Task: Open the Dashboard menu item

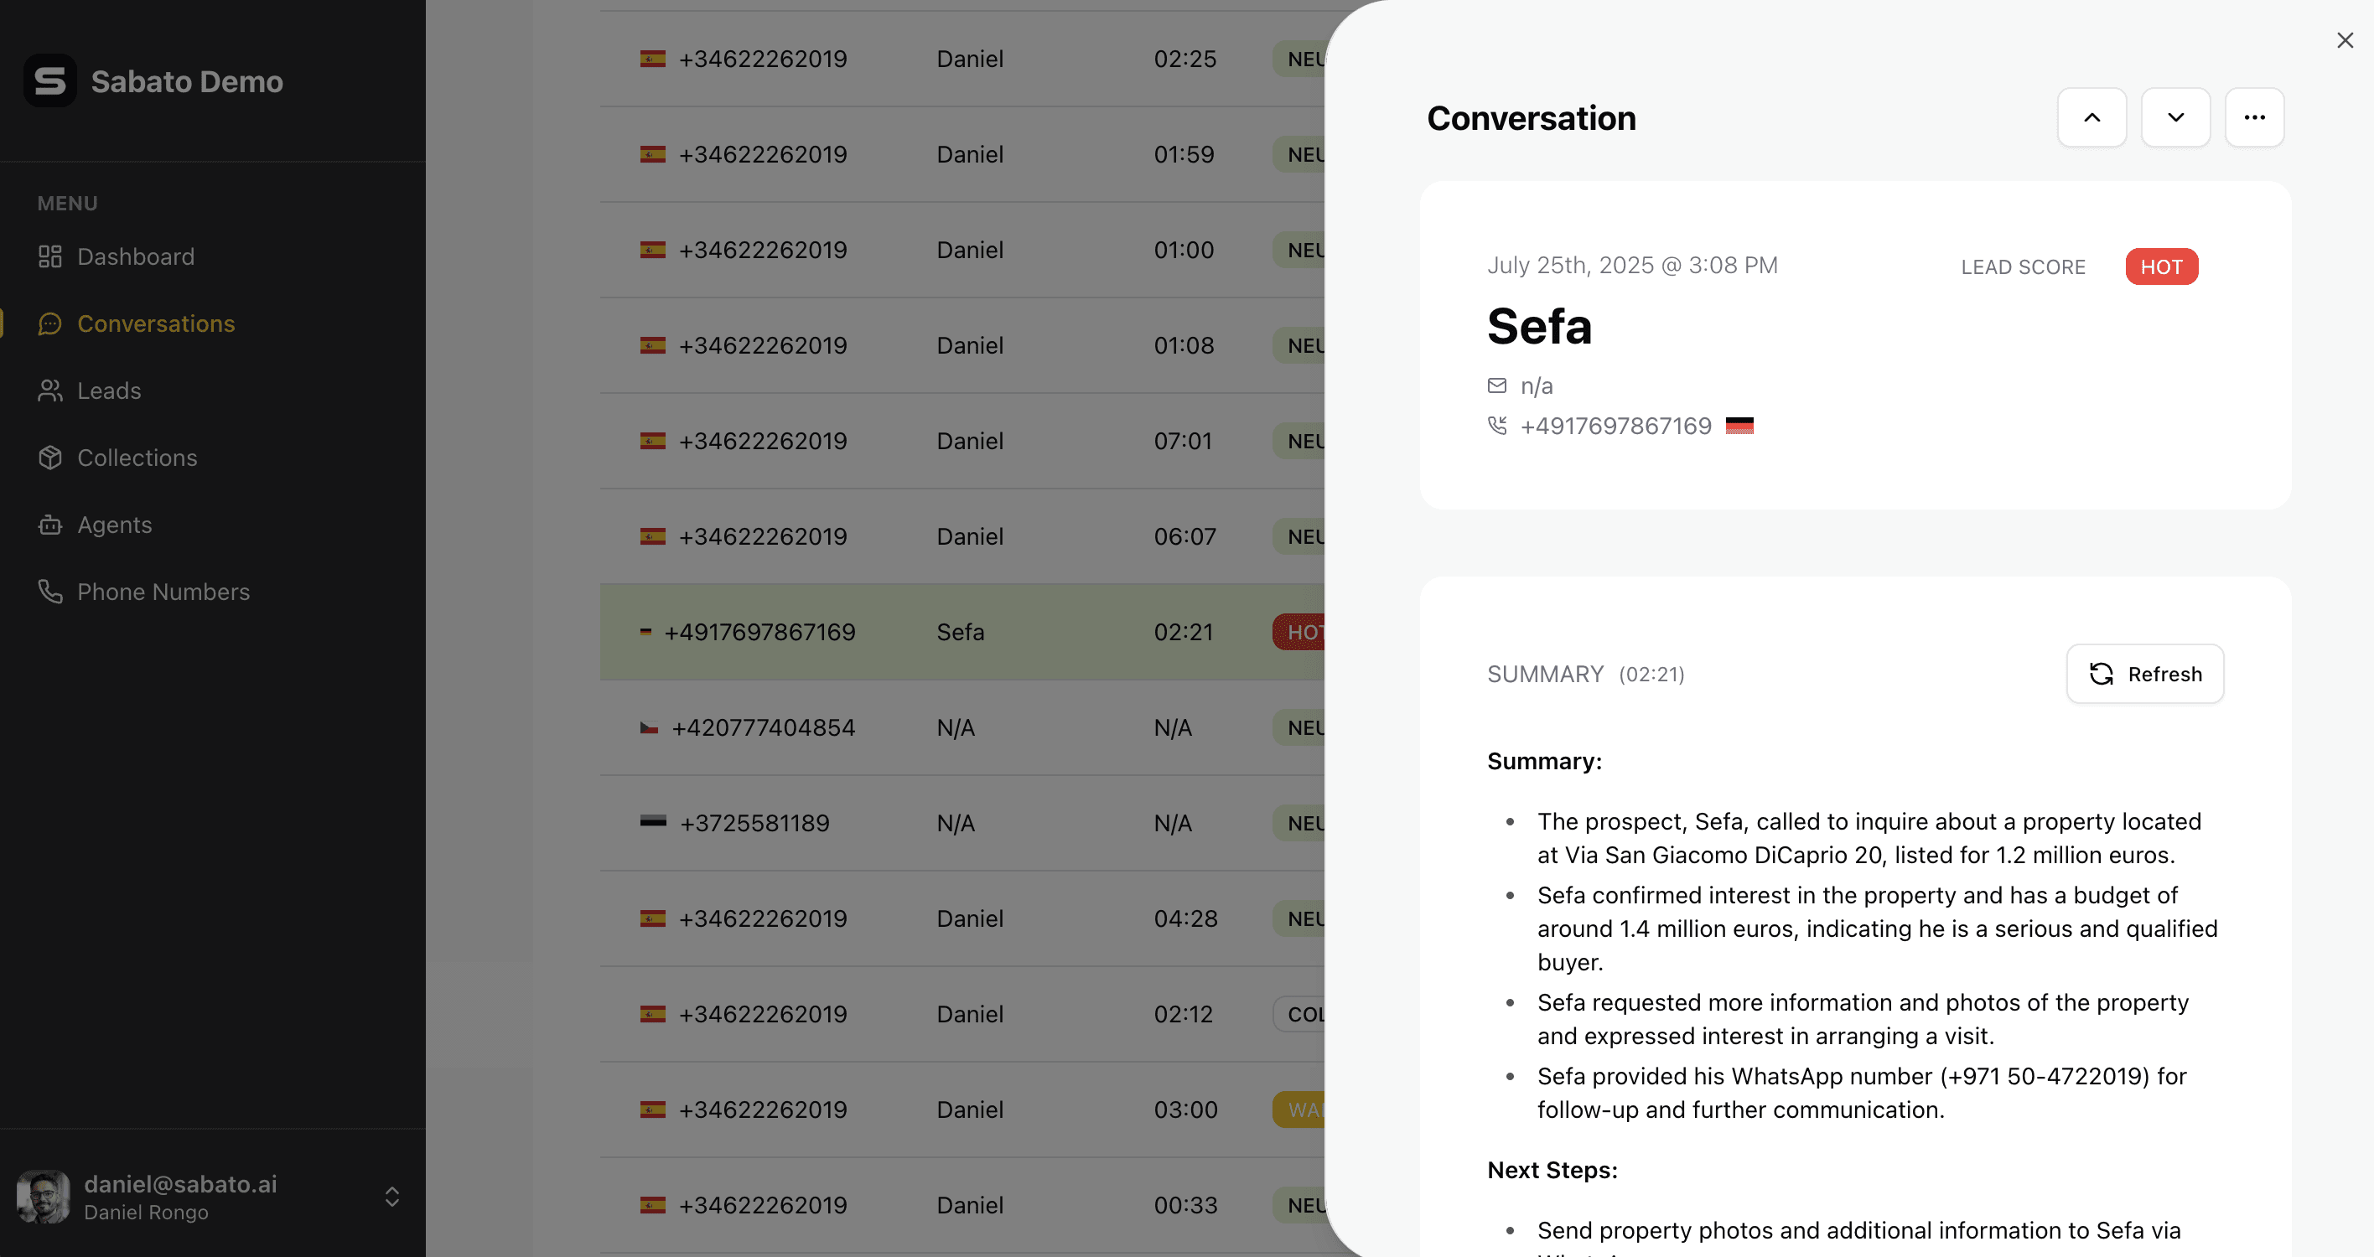Action: point(136,256)
